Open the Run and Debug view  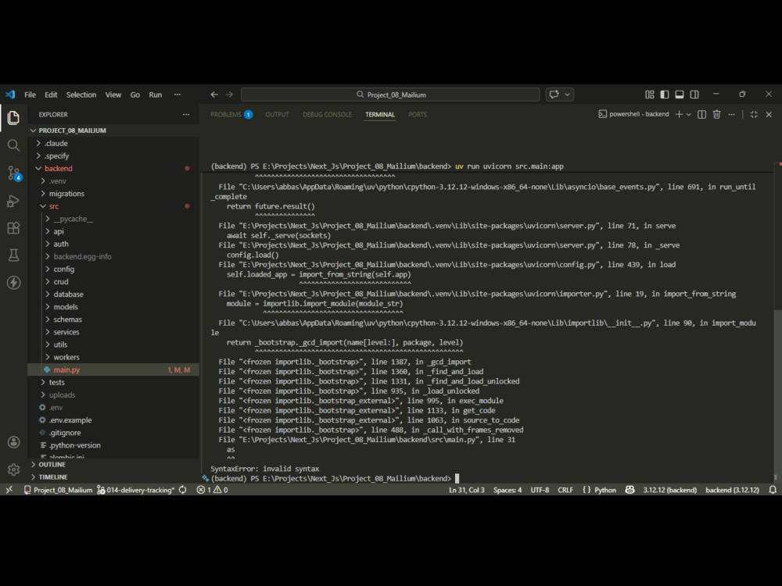[13, 201]
